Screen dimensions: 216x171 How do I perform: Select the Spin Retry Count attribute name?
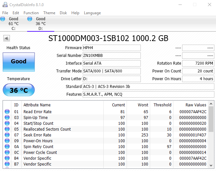click(x=38, y=146)
